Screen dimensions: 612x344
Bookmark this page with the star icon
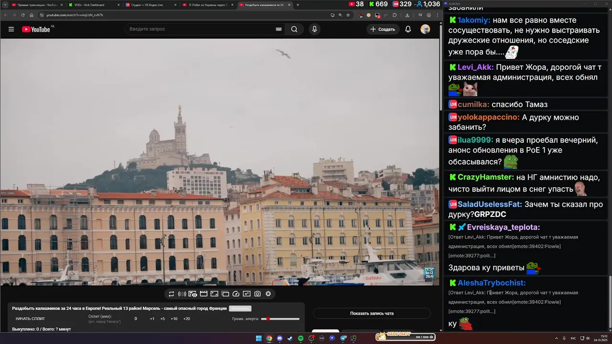click(348, 15)
